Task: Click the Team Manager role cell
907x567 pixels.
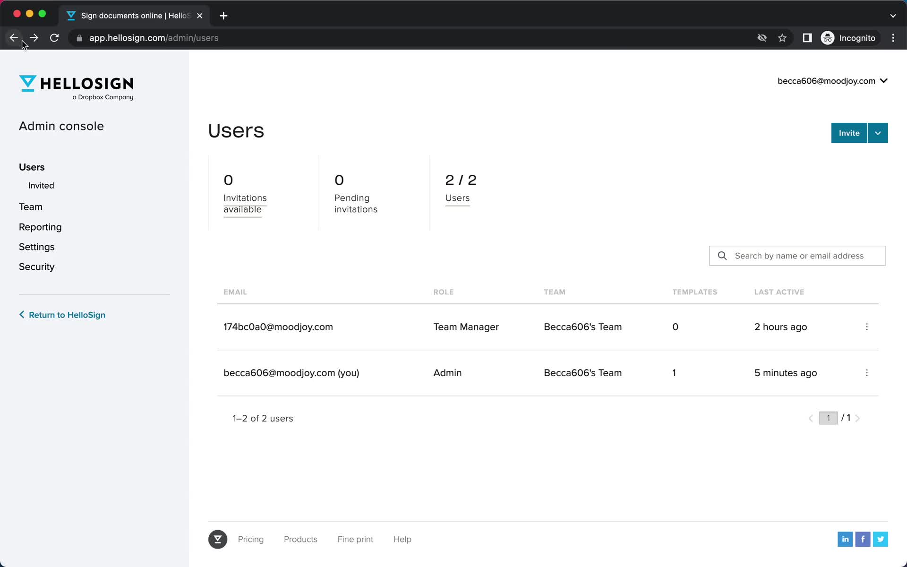Action: (x=466, y=327)
